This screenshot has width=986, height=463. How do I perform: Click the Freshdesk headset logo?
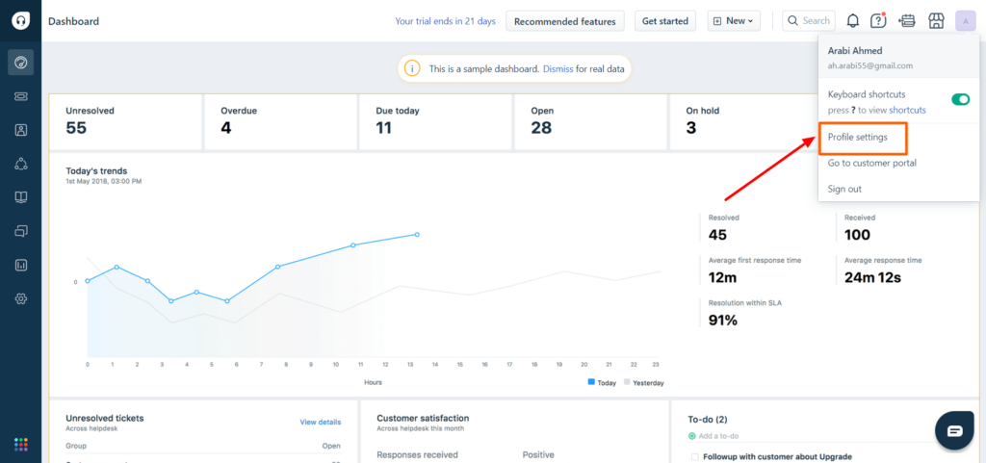21,21
